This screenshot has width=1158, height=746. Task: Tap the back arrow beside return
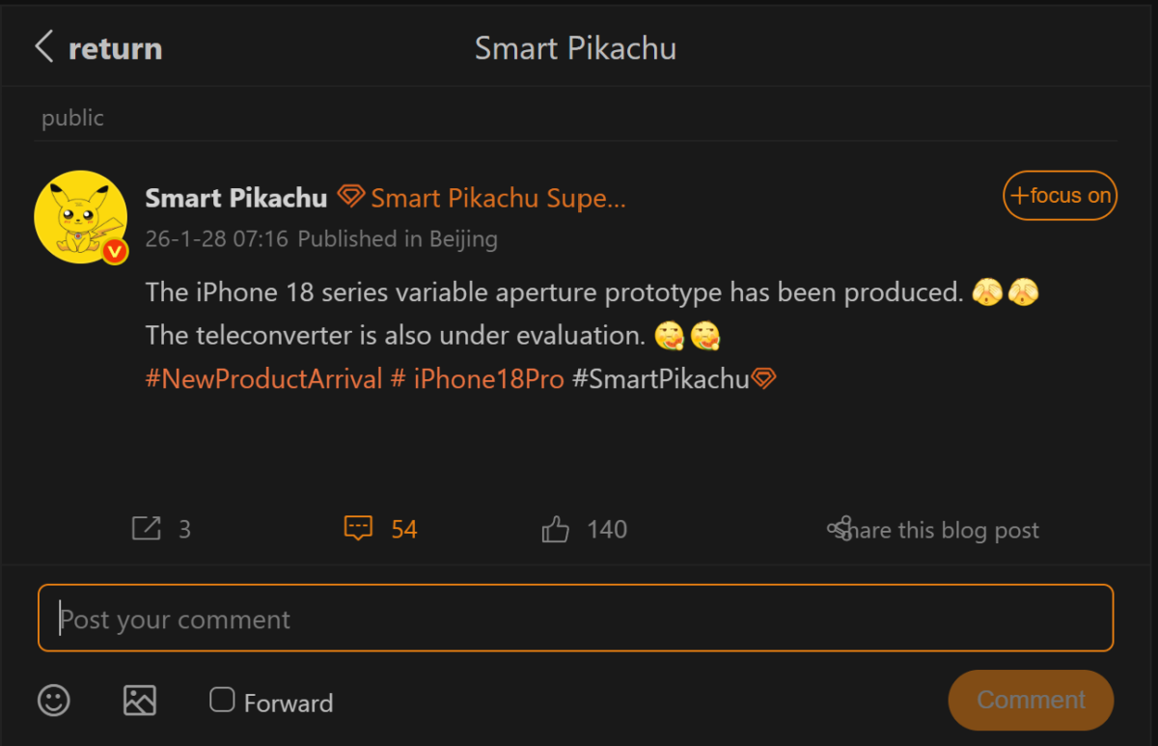coord(43,46)
